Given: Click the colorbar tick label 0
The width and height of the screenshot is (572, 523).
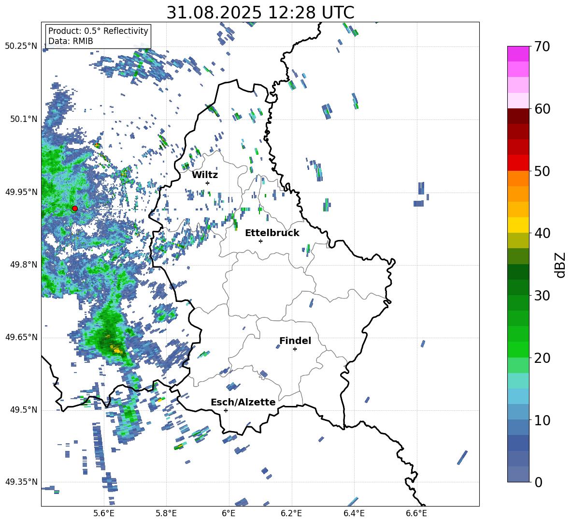Looking at the screenshot, I should coord(538,482).
